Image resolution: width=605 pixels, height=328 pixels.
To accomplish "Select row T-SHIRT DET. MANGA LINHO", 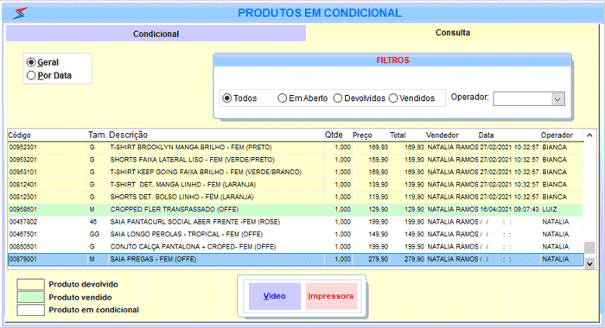I will point(296,185).
